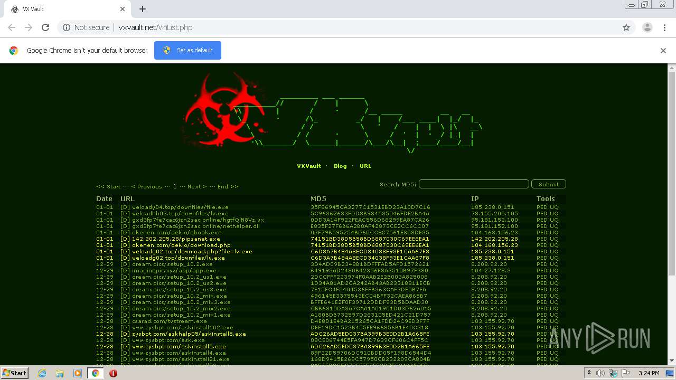This screenshot has height=380, width=676.
Task: Click the Tools column header
Action: pyautogui.click(x=546, y=199)
